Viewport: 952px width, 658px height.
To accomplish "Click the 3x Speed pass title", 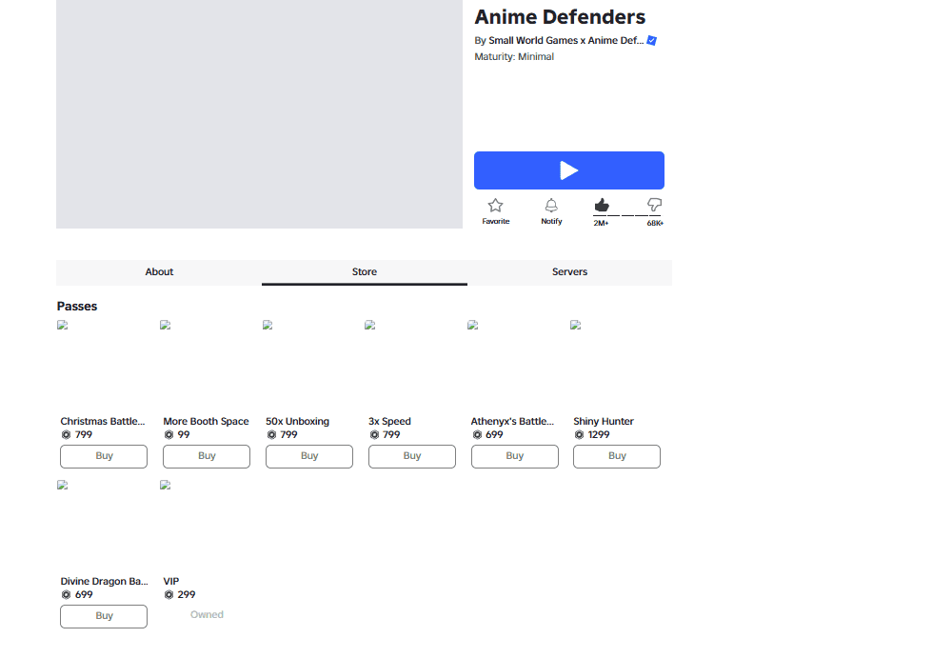I will pos(389,421).
